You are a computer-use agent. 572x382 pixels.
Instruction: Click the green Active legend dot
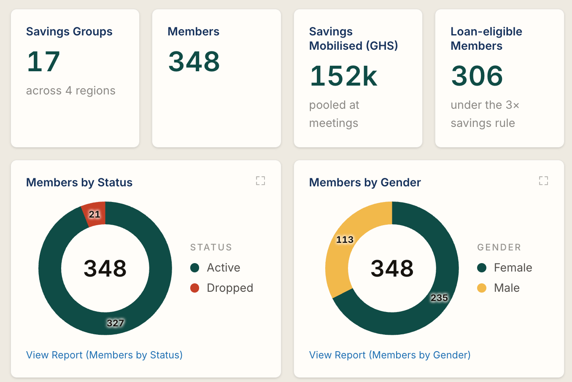pyautogui.click(x=194, y=268)
